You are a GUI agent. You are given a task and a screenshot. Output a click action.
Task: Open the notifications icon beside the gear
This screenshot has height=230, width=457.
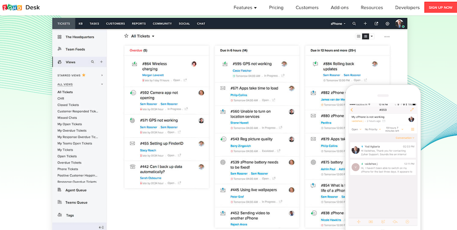point(376,24)
